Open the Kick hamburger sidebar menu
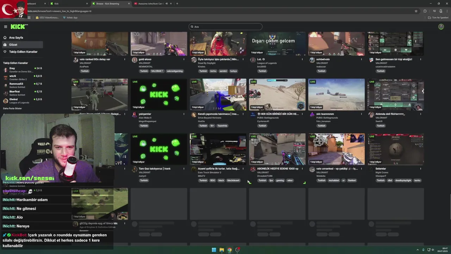 pyautogui.click(x=5, y=27)
